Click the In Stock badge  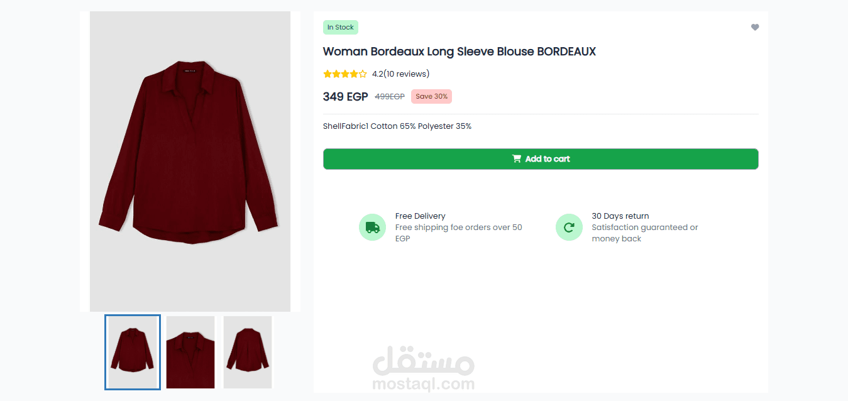[x=341, y=27]
